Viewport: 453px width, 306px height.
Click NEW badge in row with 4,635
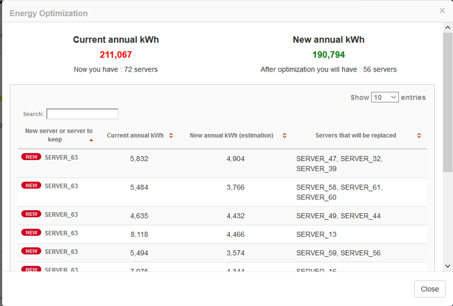click(x=31, y=214)
